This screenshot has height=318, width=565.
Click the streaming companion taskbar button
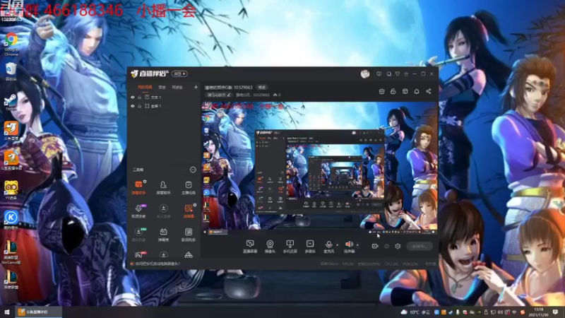(x=38, y=312)
